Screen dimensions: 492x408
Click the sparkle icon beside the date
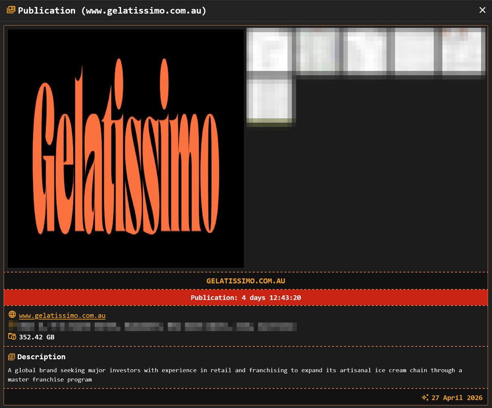425,397
